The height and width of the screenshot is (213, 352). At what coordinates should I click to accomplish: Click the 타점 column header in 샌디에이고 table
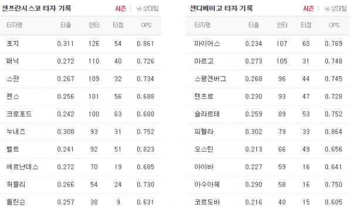tap(306, 25)
